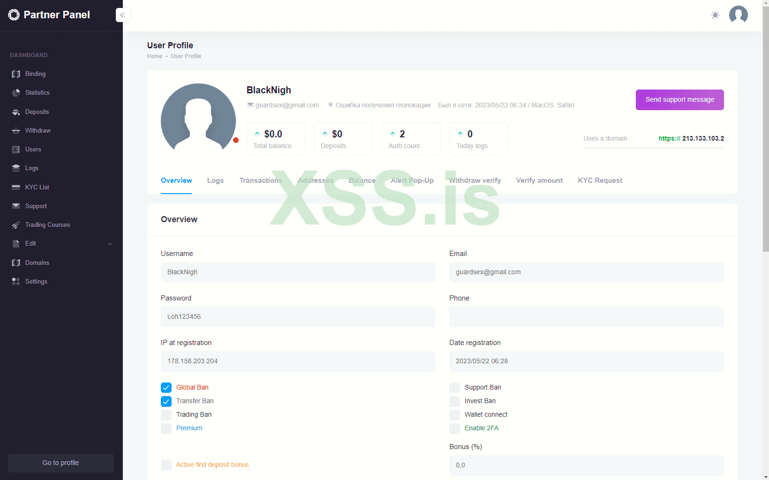Image resolution: width=769 pixels, height=480 pixels.
Task: Open the https:// 213.133.103.2 domain link
Action: point(691,138)
